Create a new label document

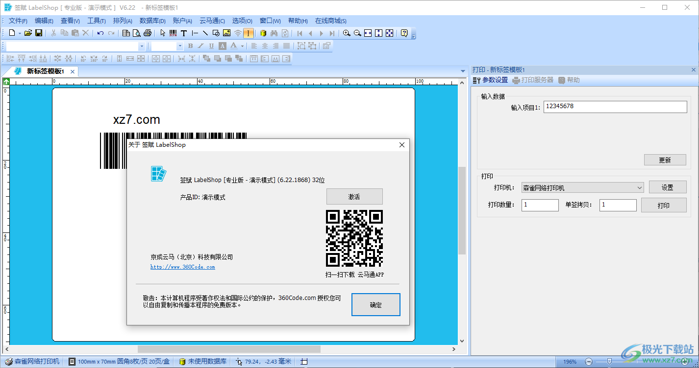tap(12, 33)
